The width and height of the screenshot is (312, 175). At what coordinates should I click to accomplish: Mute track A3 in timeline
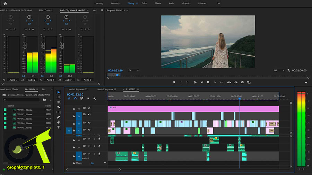point(89,139)
